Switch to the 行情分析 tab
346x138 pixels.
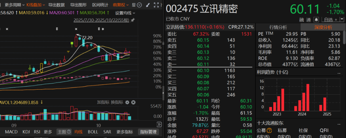pos(278,27)
